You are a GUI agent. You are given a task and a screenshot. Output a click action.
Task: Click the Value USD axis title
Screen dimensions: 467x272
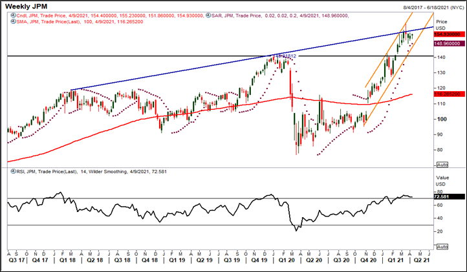point(442,181)
